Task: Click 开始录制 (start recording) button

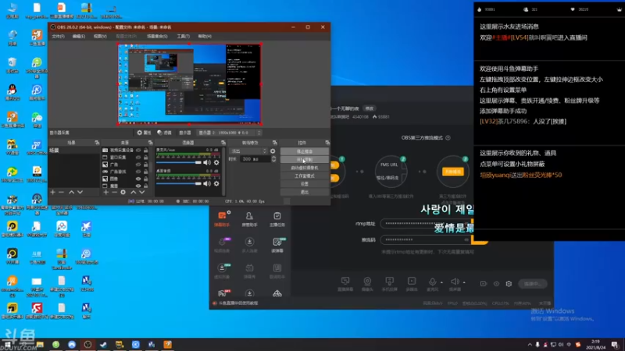Action: 305,160
